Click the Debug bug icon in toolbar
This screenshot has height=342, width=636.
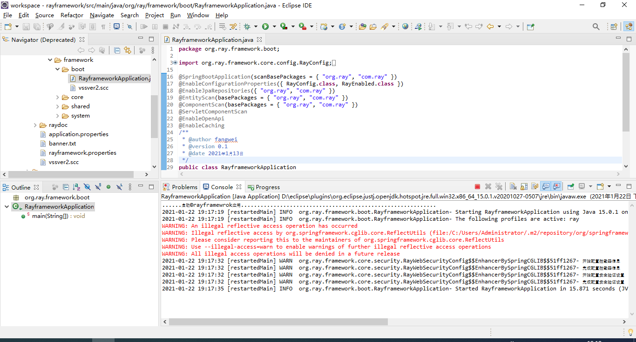point(247,26)
